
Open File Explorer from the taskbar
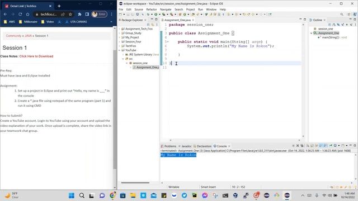[x=133, y=195]
